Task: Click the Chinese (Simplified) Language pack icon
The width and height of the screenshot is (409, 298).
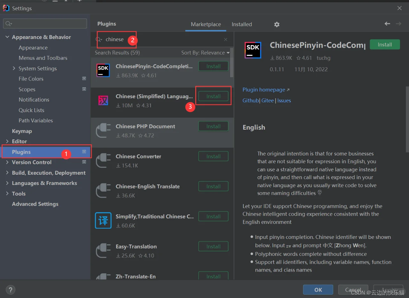Action: coord(103,101)
